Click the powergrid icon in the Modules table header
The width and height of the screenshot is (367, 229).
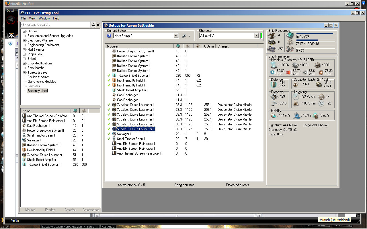tap(188, 46)
